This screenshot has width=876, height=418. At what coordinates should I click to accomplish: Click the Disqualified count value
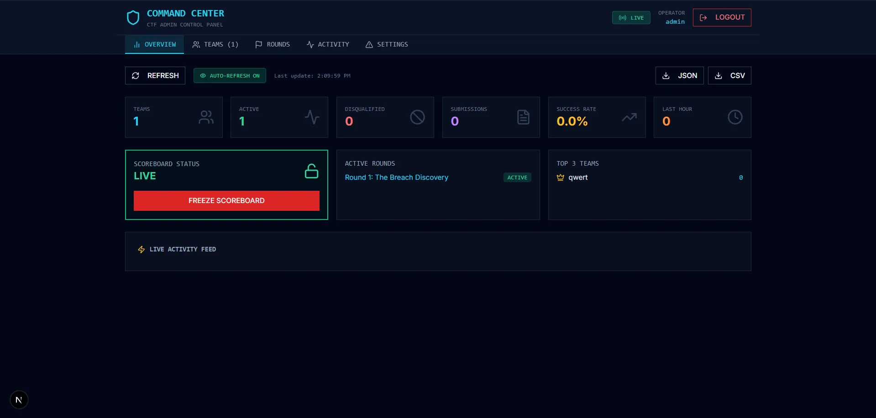pyautogui.click(x=349, y=121)
